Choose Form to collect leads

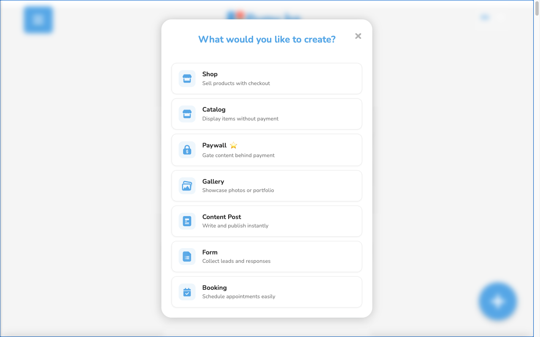coord(267,256)
